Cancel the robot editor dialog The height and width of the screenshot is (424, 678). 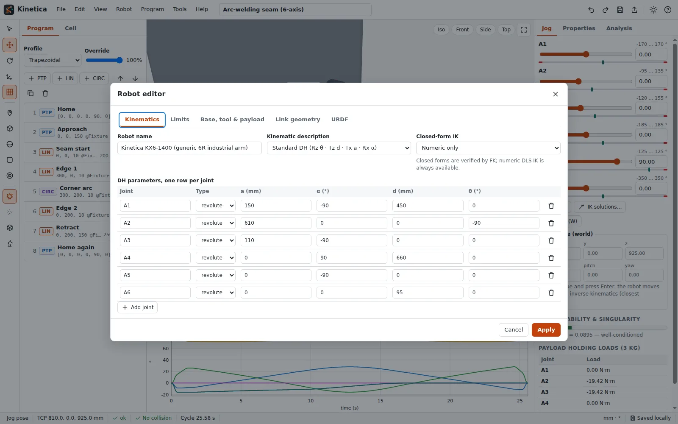coord(513,330)
